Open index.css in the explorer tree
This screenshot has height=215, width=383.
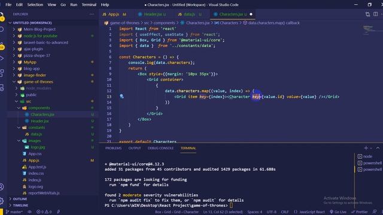point(36,173)
